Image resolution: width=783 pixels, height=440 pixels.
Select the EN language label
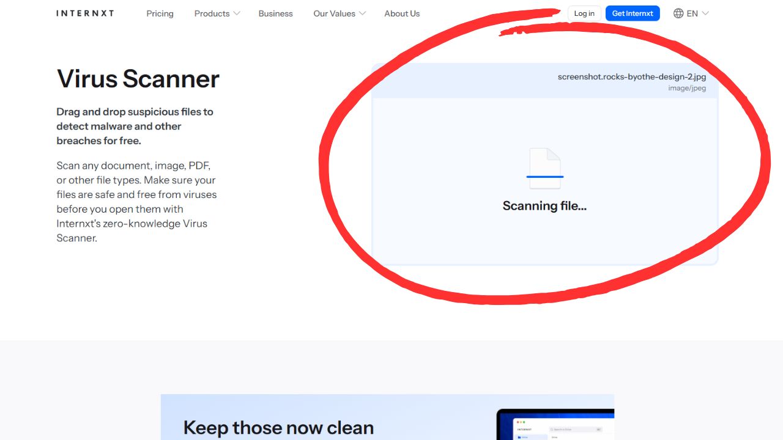(692, 13)
